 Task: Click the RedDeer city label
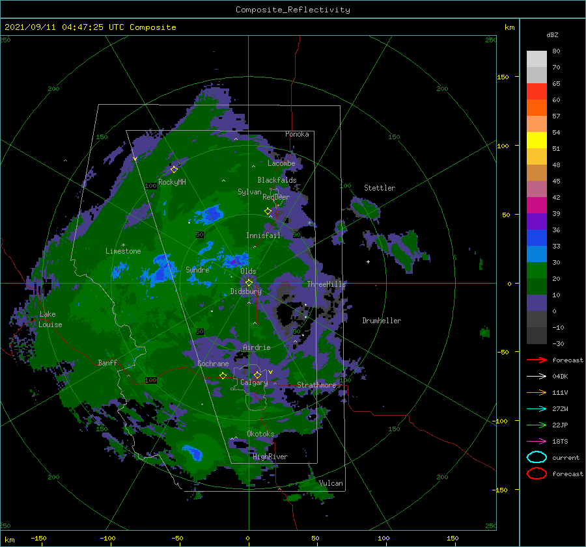(276, 197)
